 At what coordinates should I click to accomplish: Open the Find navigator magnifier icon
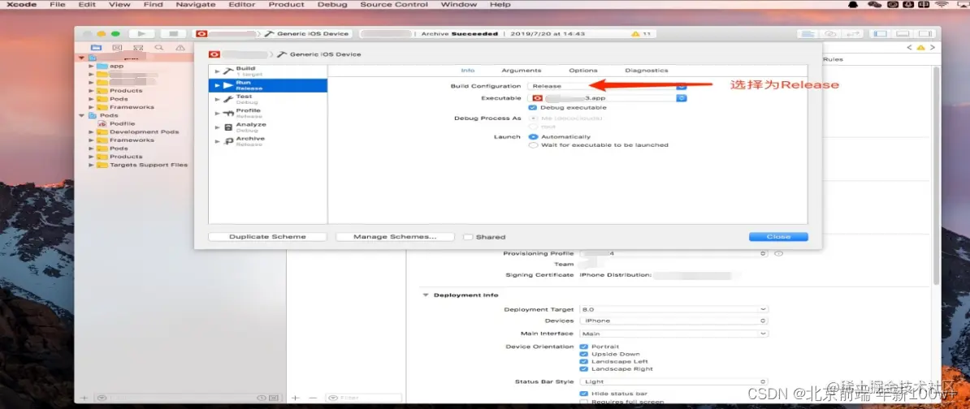coord(159,48)
